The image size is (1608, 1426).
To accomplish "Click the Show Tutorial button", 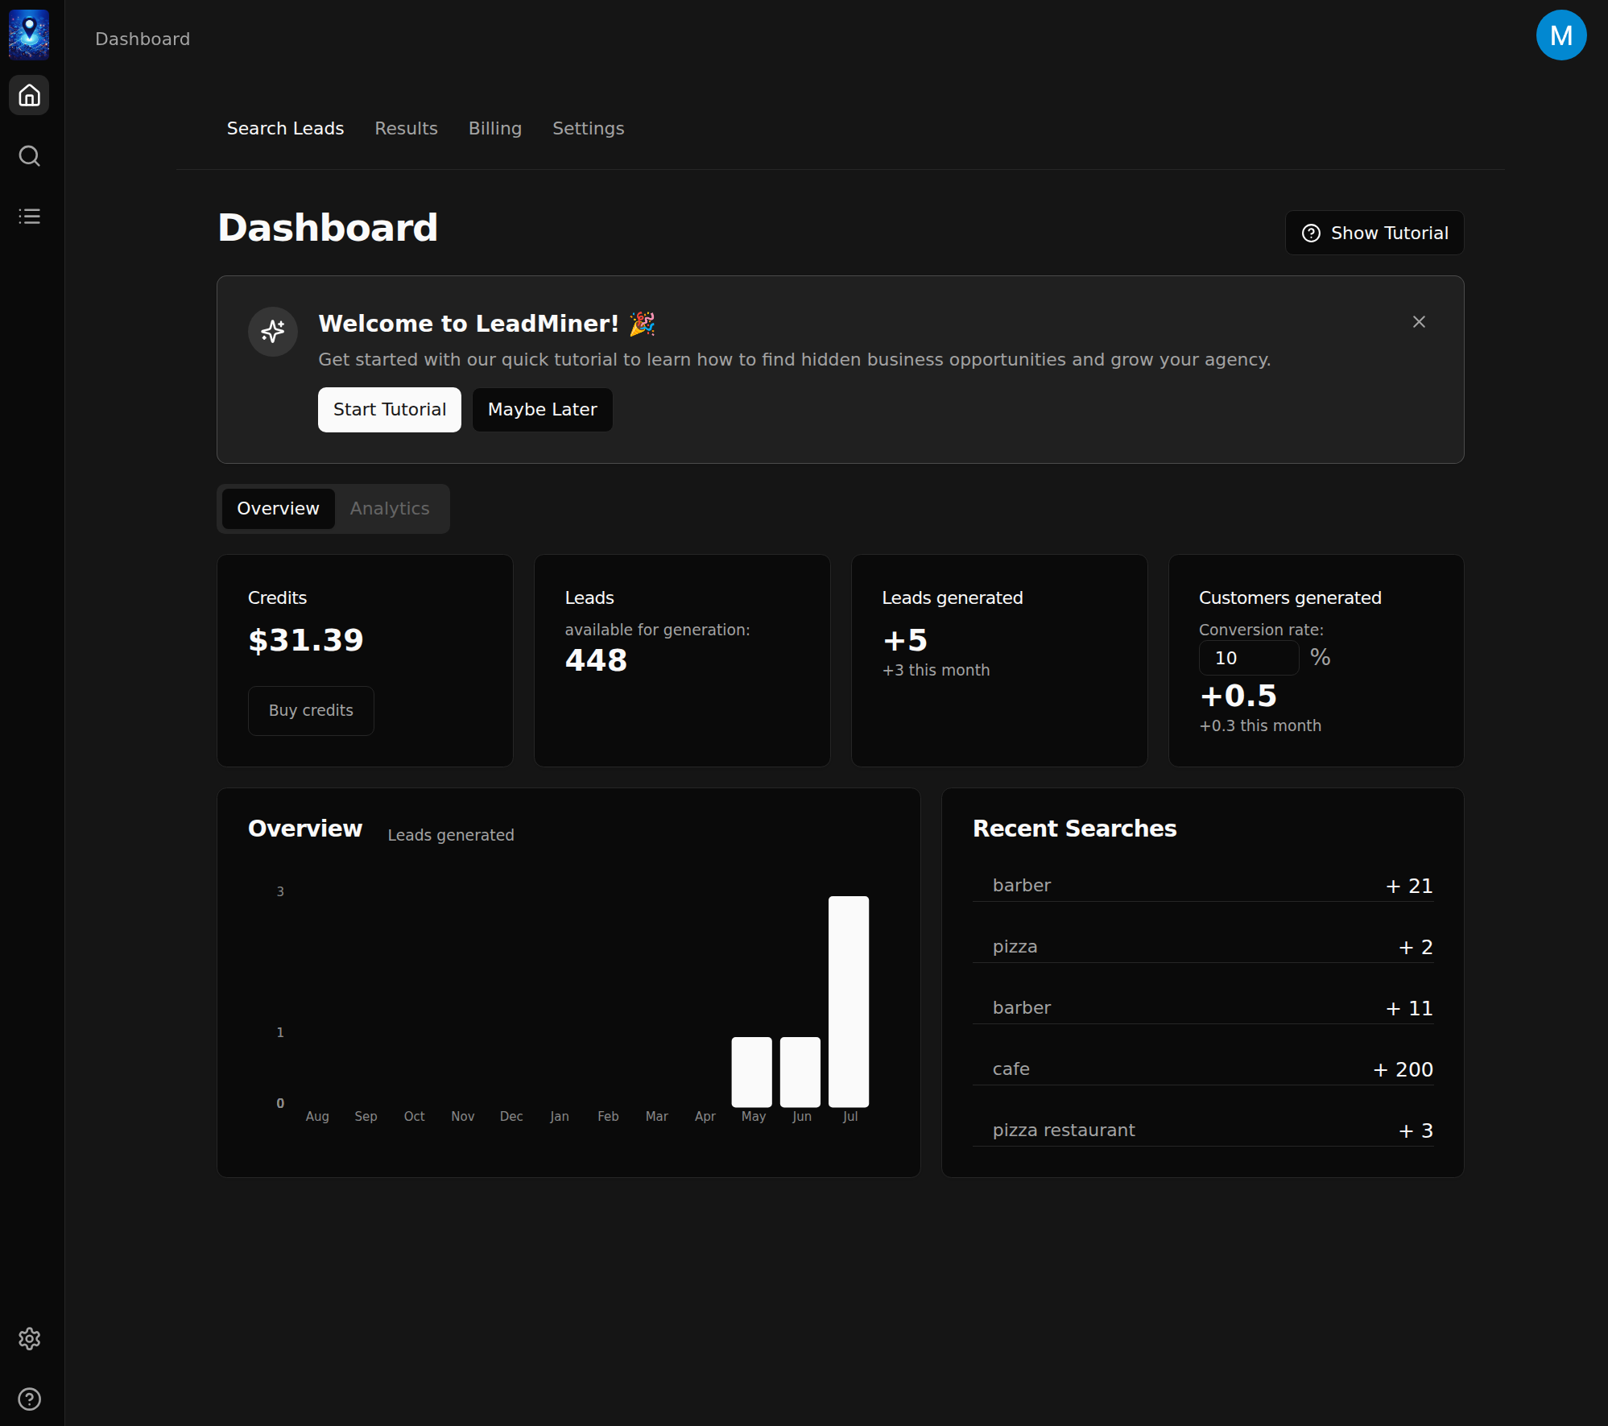I will pyautogui.click(x=1374, y=233).
